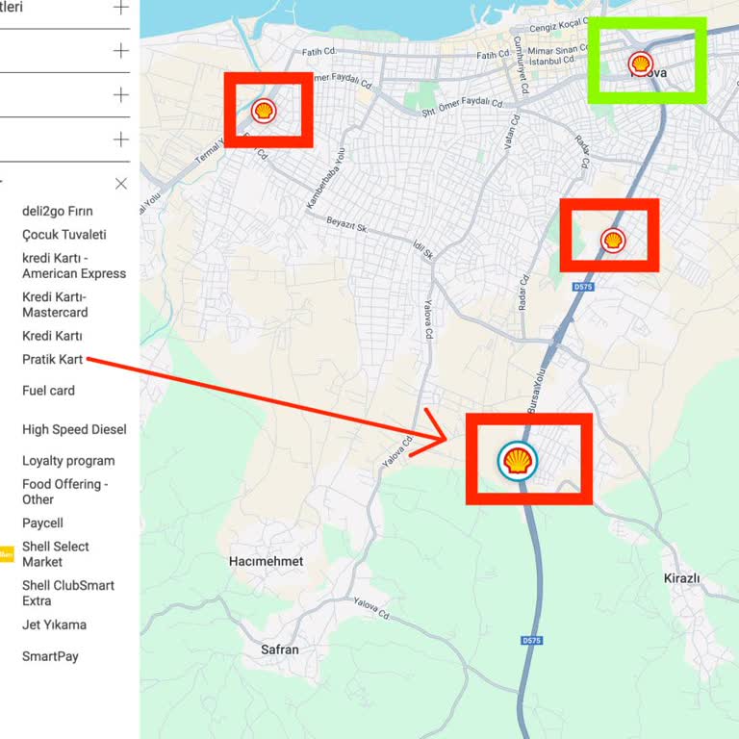This screenshot has width=739, height=739.
Task: Click the İdil Sk. street label
Action: coord(423,250)
